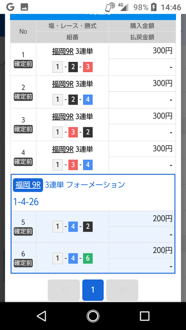Tap the 4G signal strength icon
This screenshot has width=186, height=330.
click(124, 7)
